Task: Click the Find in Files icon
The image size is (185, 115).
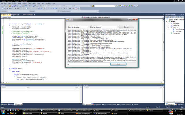Action: (93, 6)
